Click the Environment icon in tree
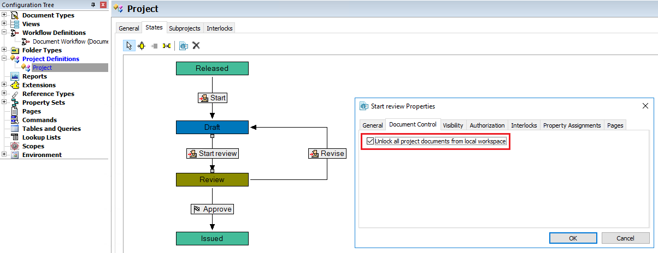658x253 pixels. (15, 155)
